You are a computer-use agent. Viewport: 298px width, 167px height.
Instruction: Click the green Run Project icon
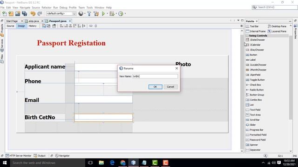(103, 13)
